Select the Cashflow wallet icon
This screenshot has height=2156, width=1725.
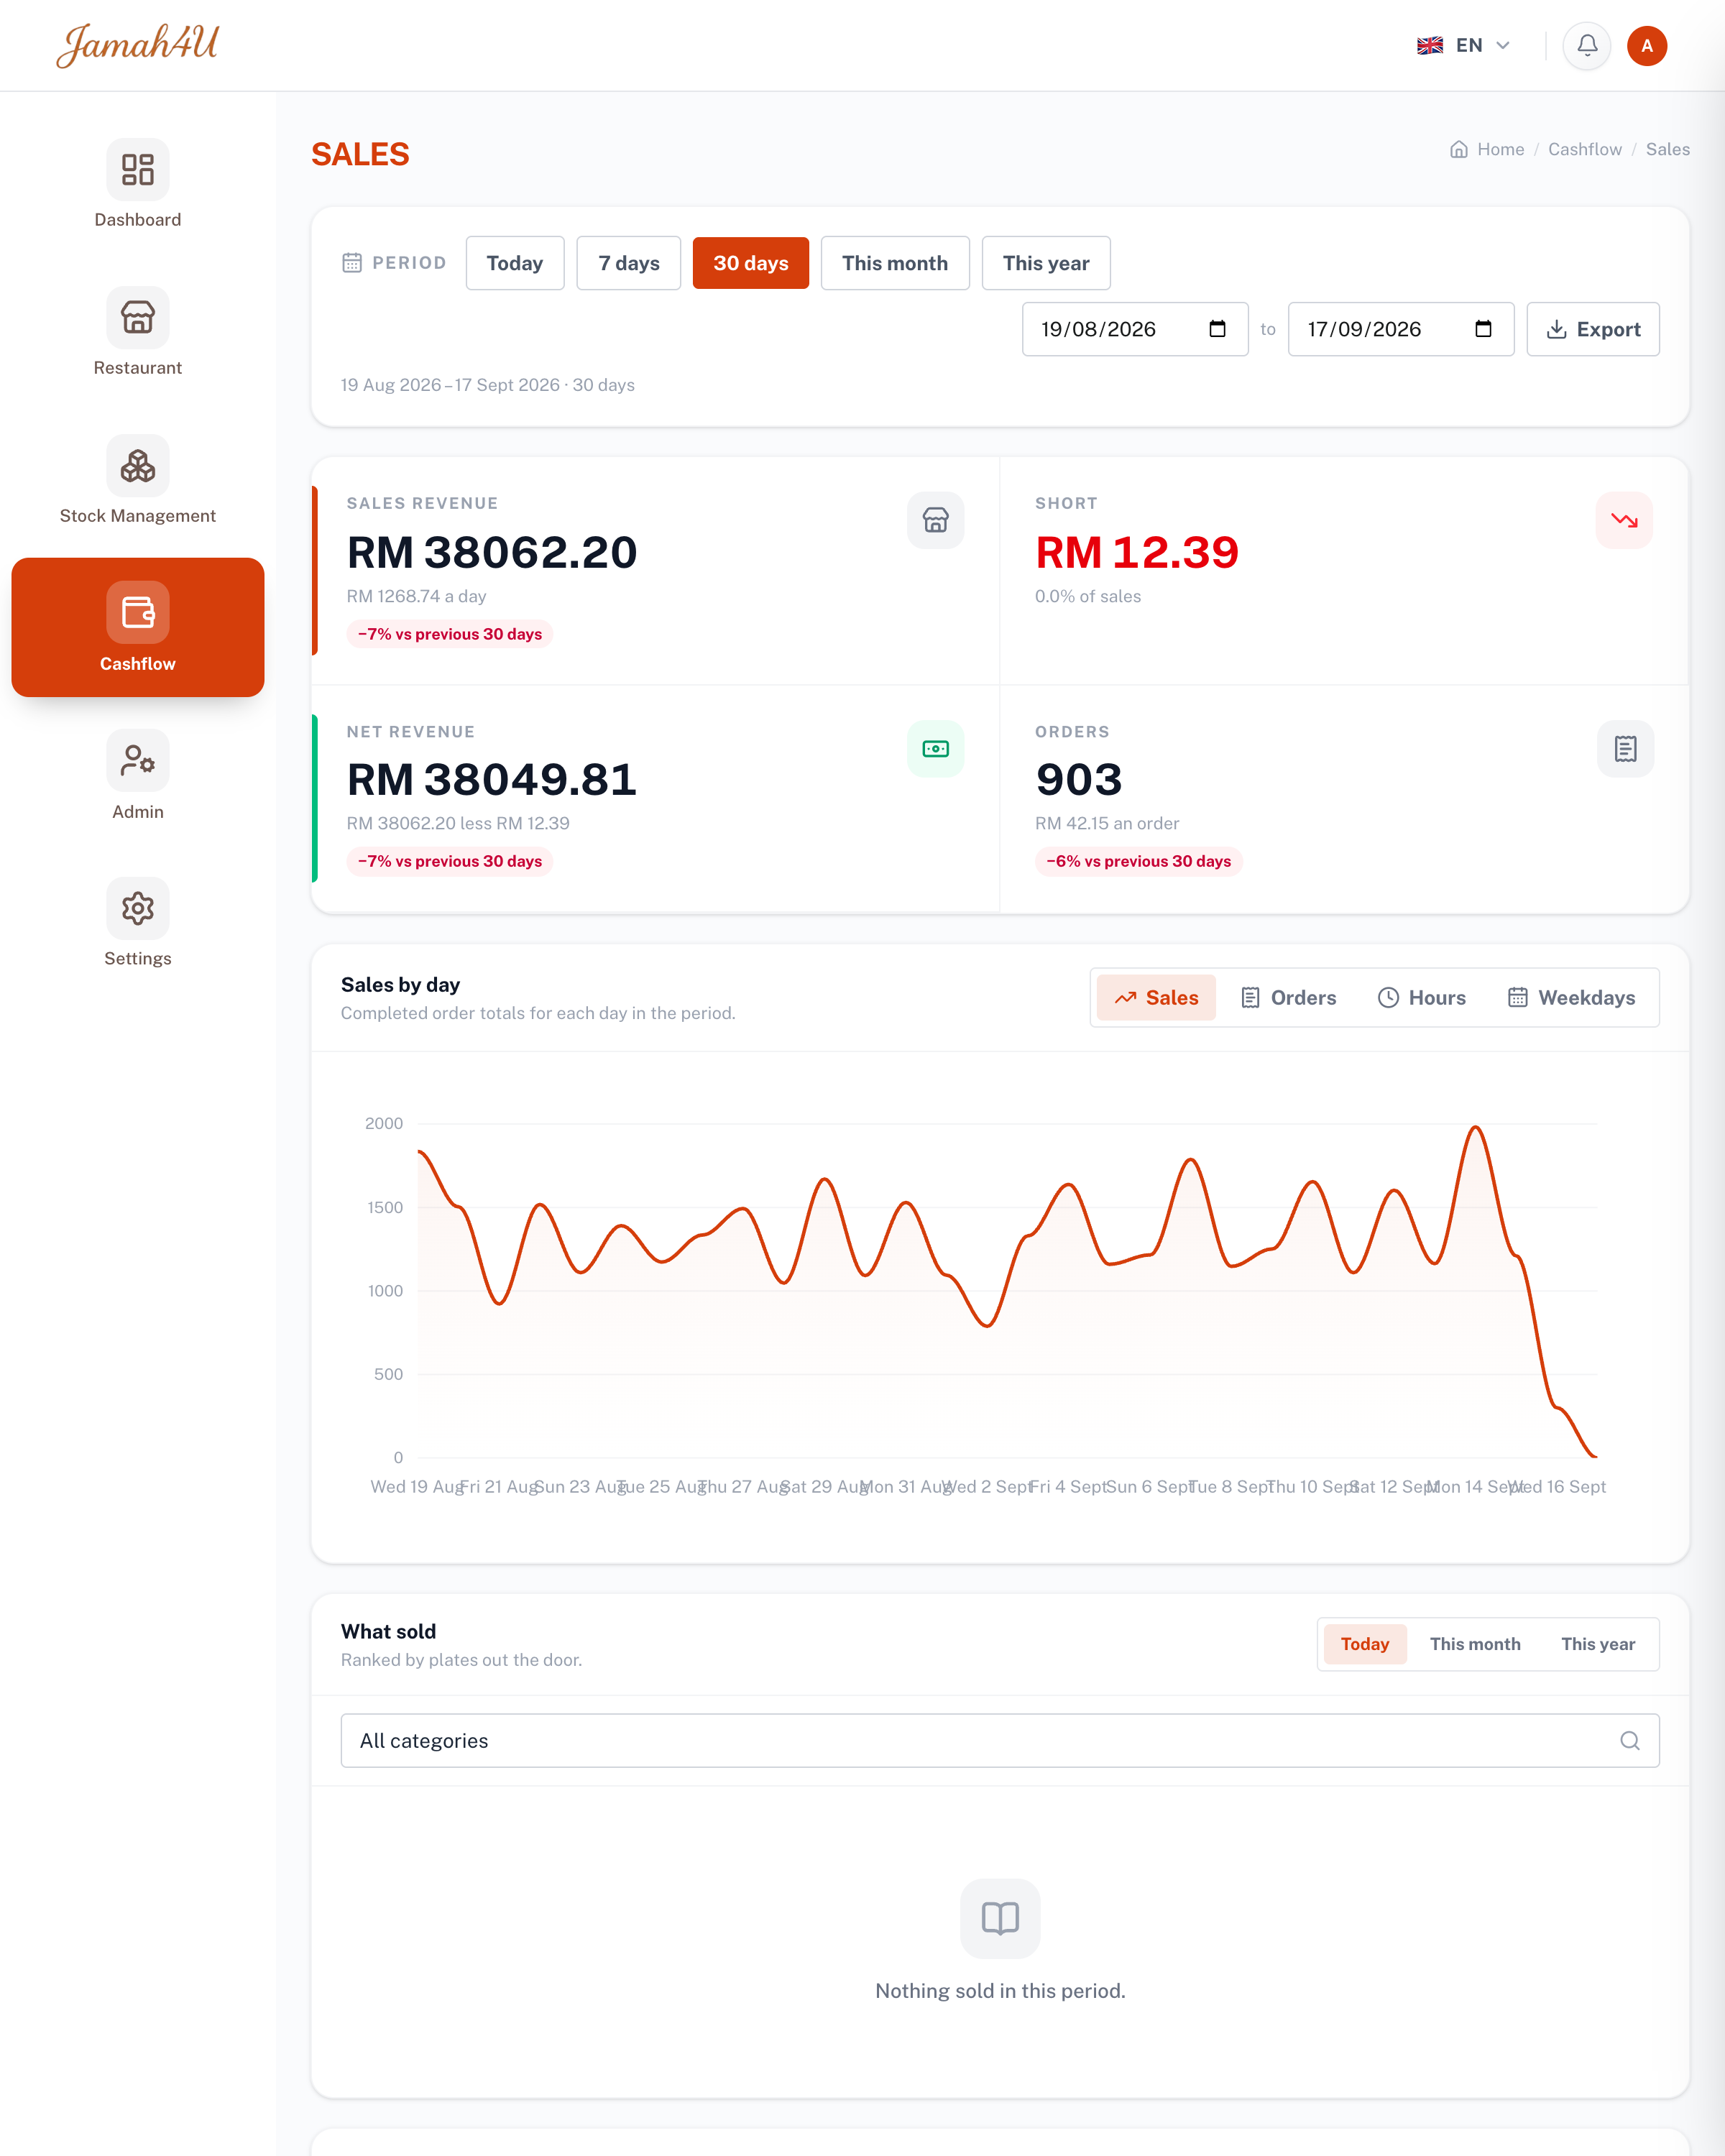point(138,612)
